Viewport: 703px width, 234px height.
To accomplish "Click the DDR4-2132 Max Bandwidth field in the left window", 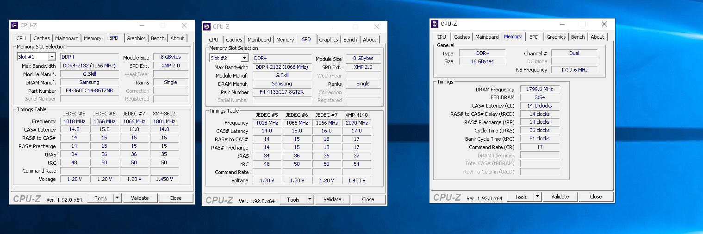I will click(89, 66).
